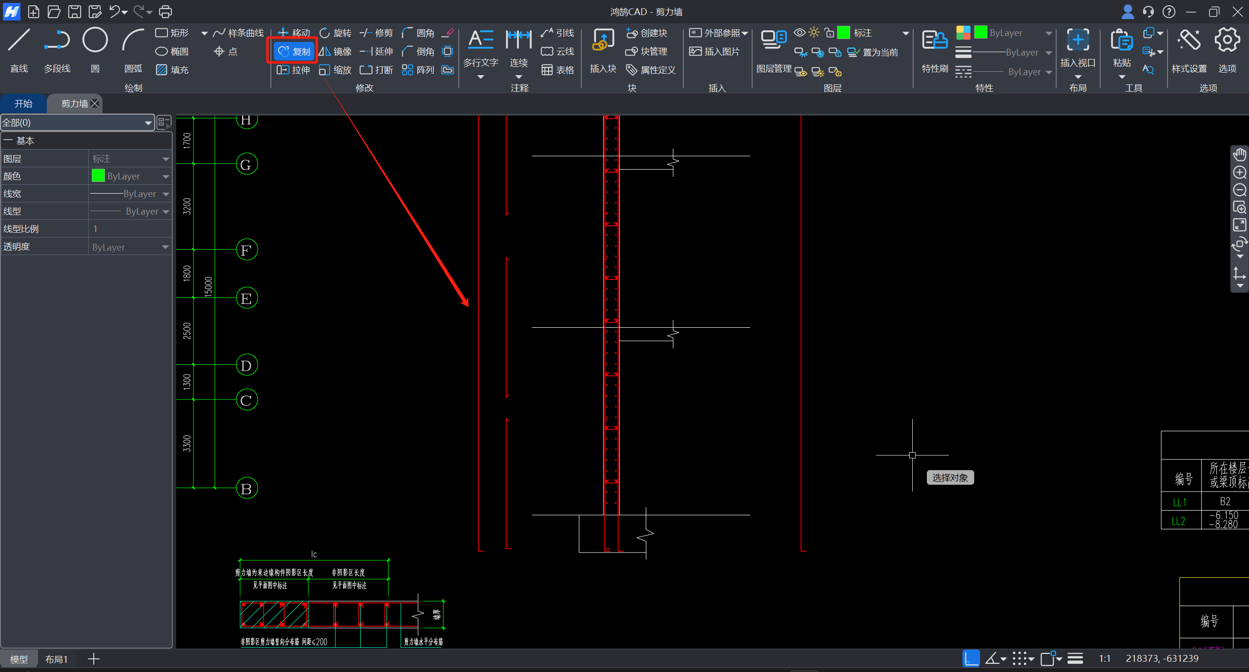Screen dimensions: 1249x672
Task: Collapse the 基本 properties section
Action: (8, 141)
